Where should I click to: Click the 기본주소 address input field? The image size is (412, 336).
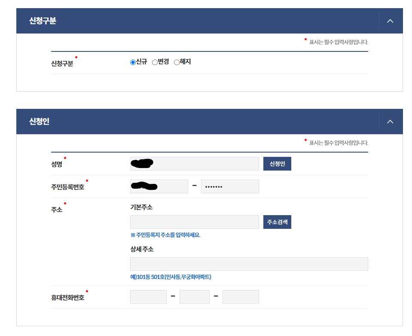click(x=193, y=222)
